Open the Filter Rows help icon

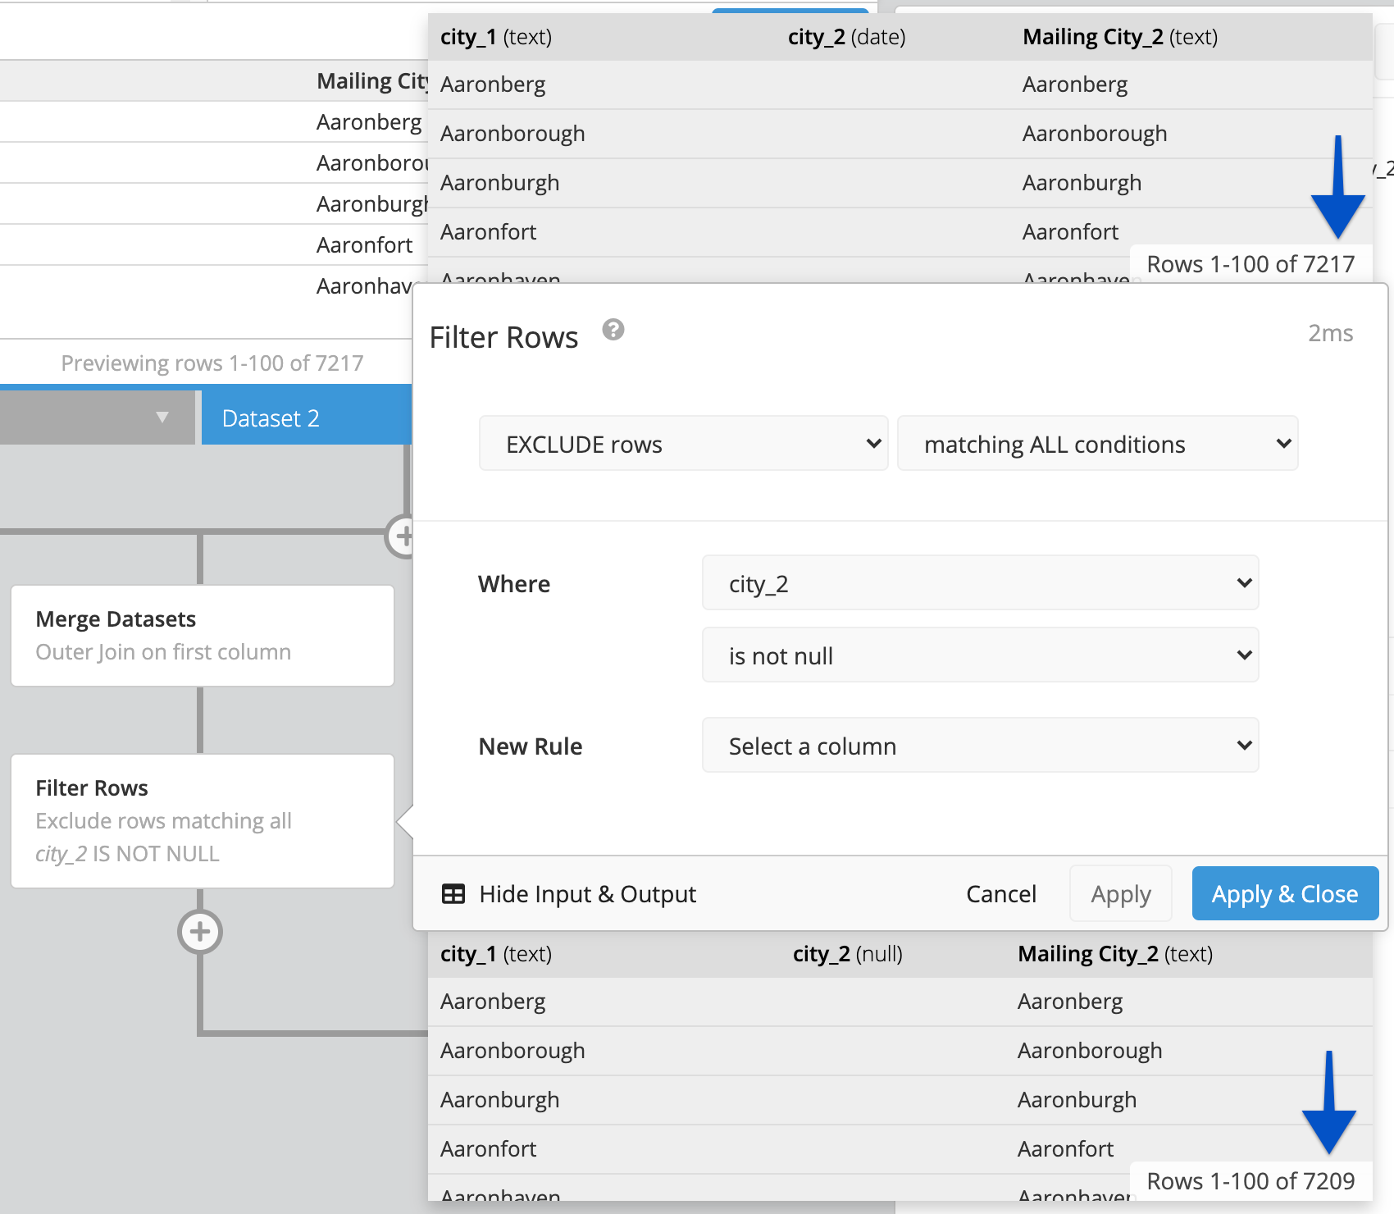613,330
